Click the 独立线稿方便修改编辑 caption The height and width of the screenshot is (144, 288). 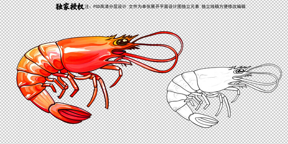(223, 7)
